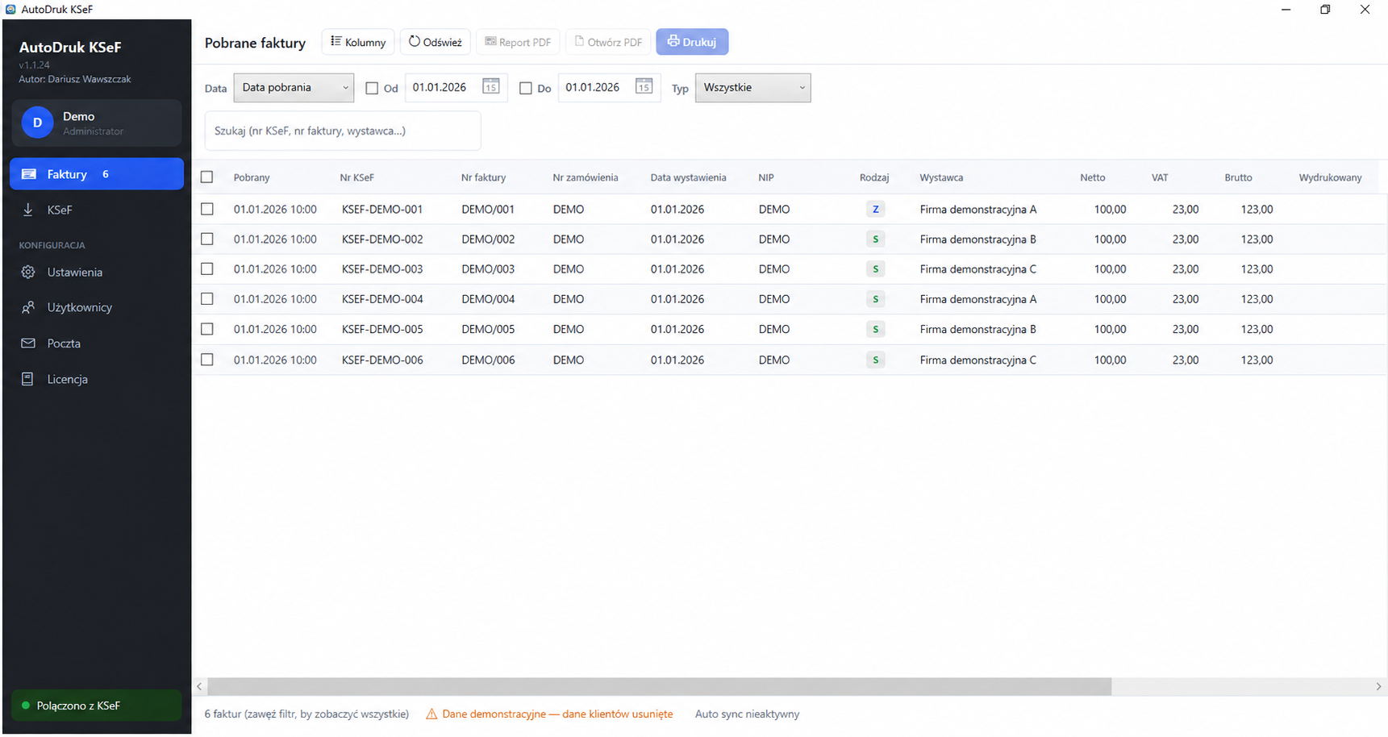Click the horizontal scrollbar thumb

point(660,686)
